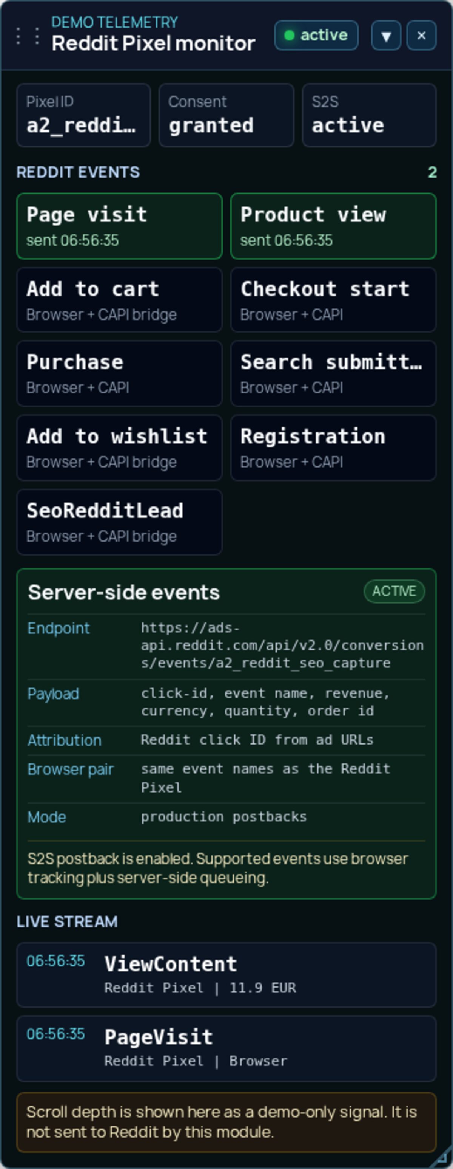Click the Server-side events heading
The height and width of the screenshot is (1169, 453).
point(124,592)
